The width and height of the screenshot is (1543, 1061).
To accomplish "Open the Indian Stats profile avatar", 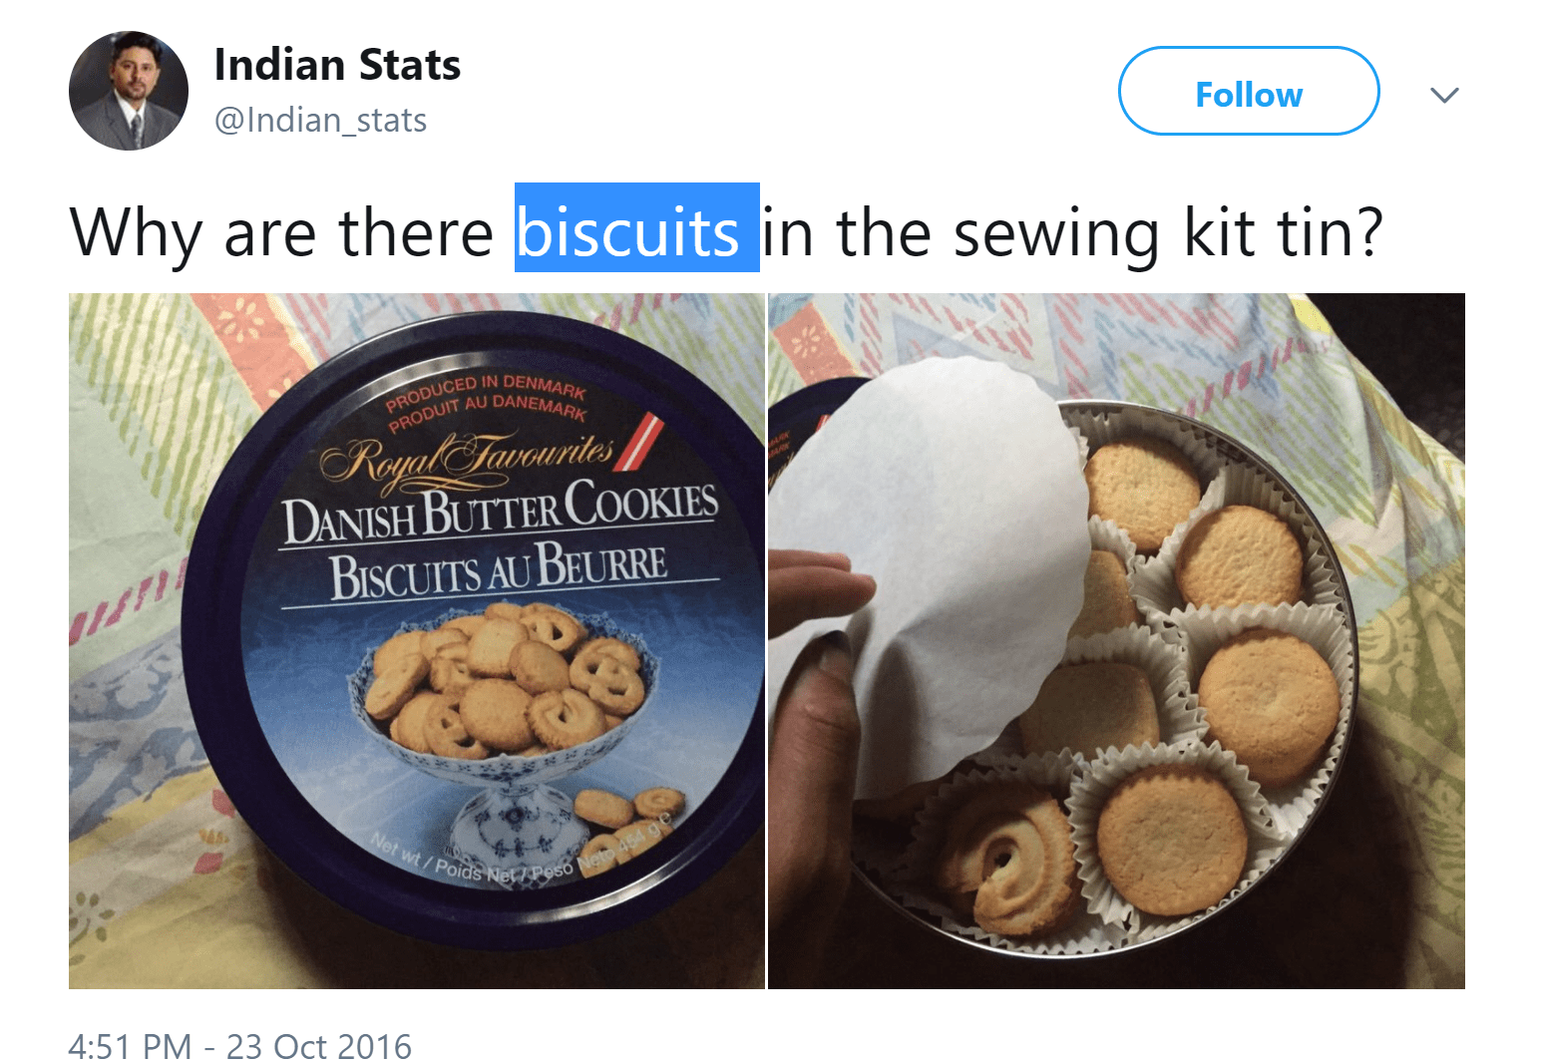I will point(129,91).
